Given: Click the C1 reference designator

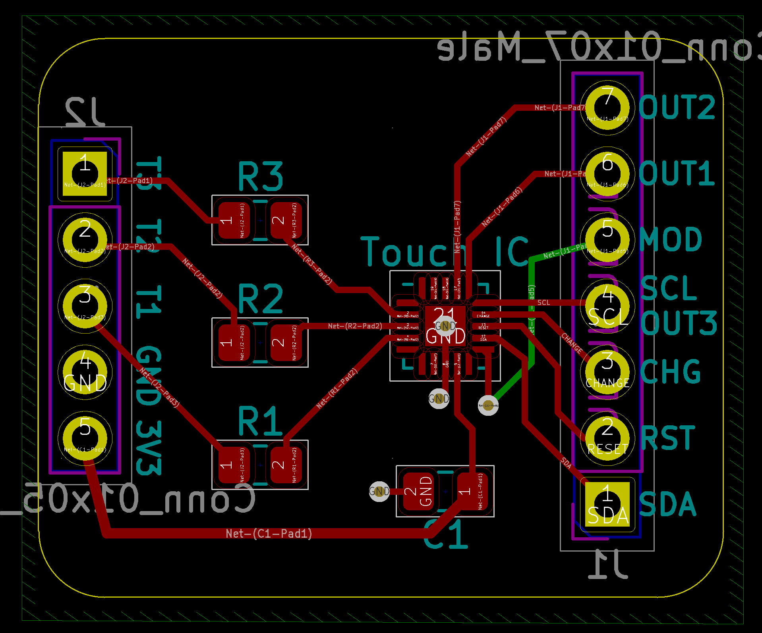Looking at the screenshot, I should click(x=446, y=534).
